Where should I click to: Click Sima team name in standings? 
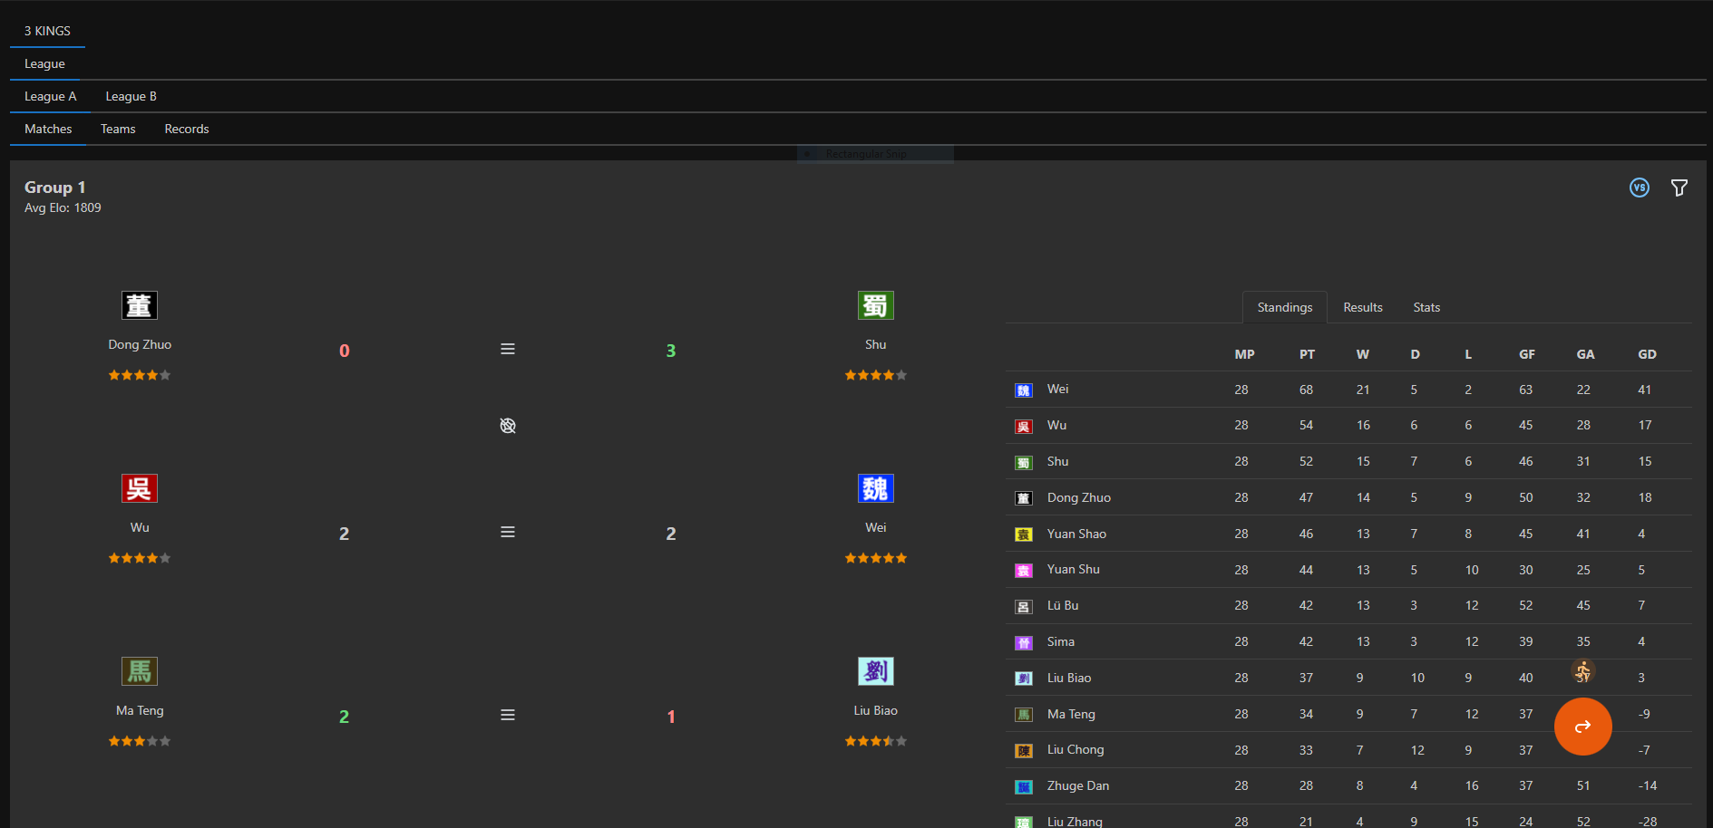[1060, 641]
